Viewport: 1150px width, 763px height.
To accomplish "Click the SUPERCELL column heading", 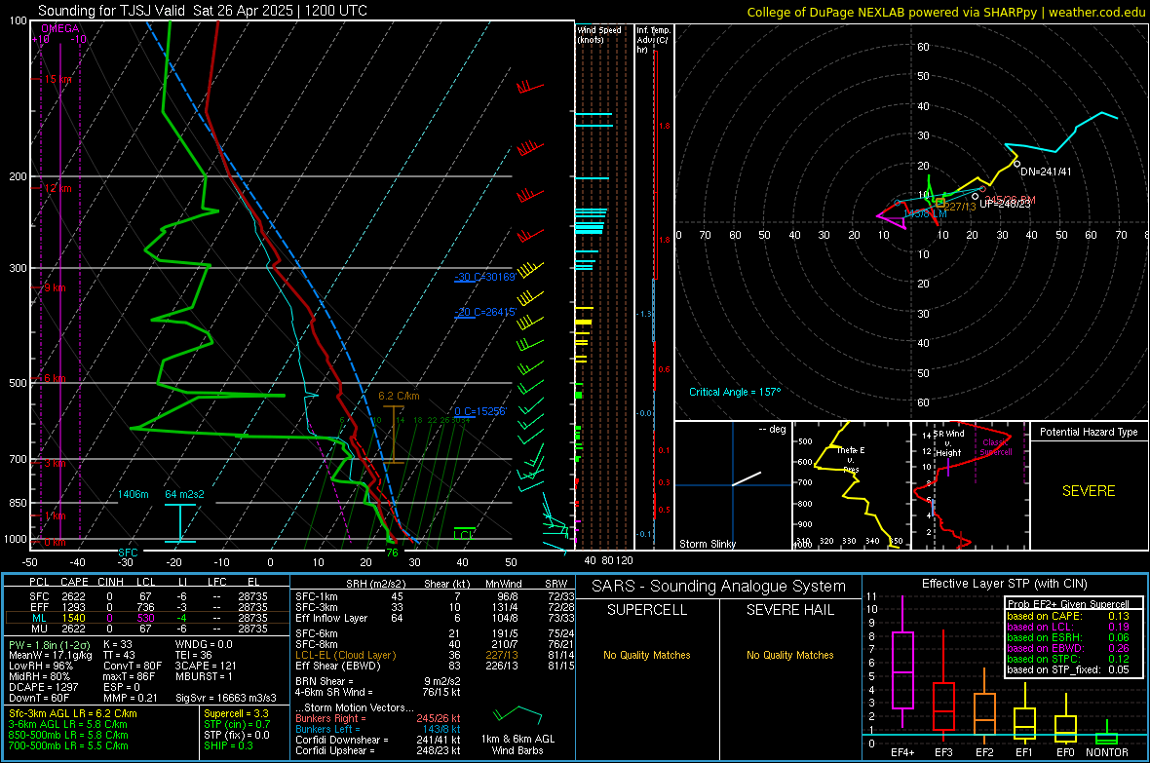I will click(x=647, y=610).
